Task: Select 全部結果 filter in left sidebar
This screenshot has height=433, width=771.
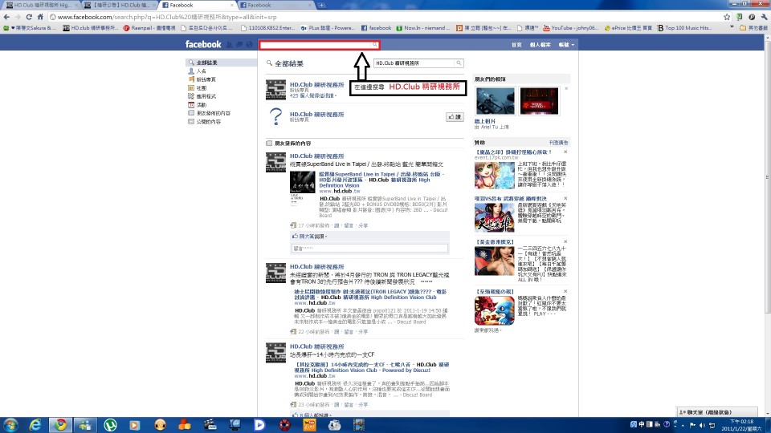Action: coord(221,63)
